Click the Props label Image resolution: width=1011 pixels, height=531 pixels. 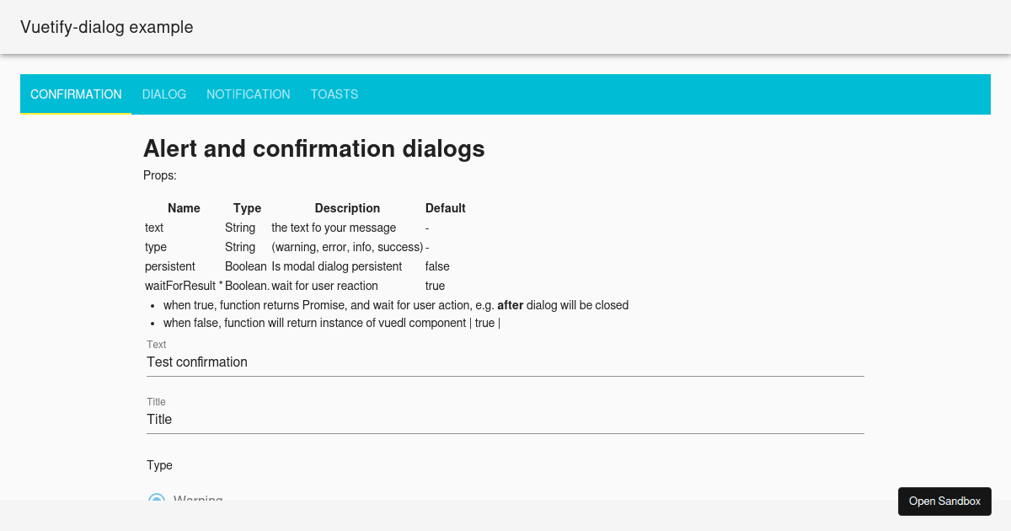[159, 175]
